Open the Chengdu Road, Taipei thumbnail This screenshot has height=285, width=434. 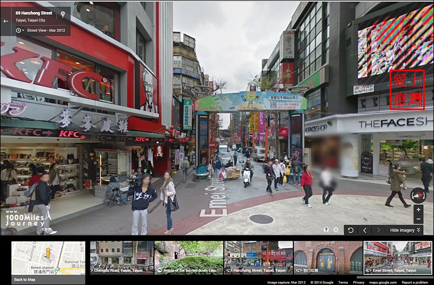point(122,258)
